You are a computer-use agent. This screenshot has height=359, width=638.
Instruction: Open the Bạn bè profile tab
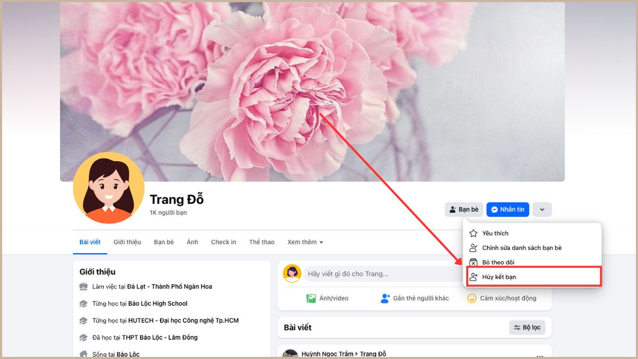click(164, 242)
